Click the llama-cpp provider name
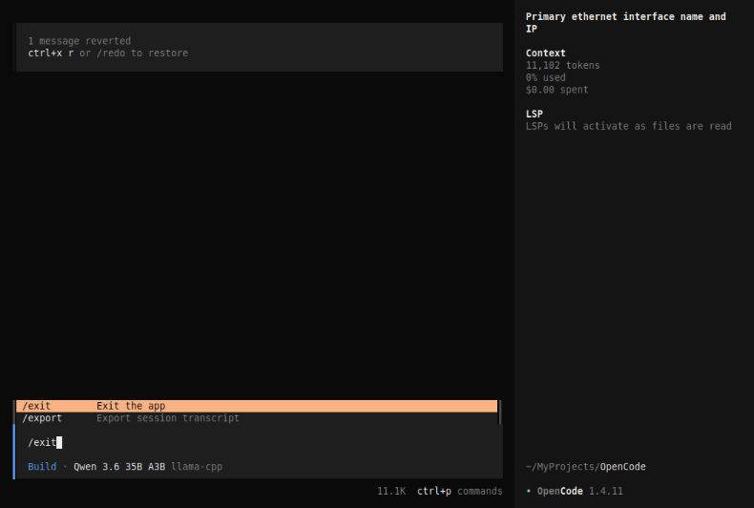 tap(197, 467)
